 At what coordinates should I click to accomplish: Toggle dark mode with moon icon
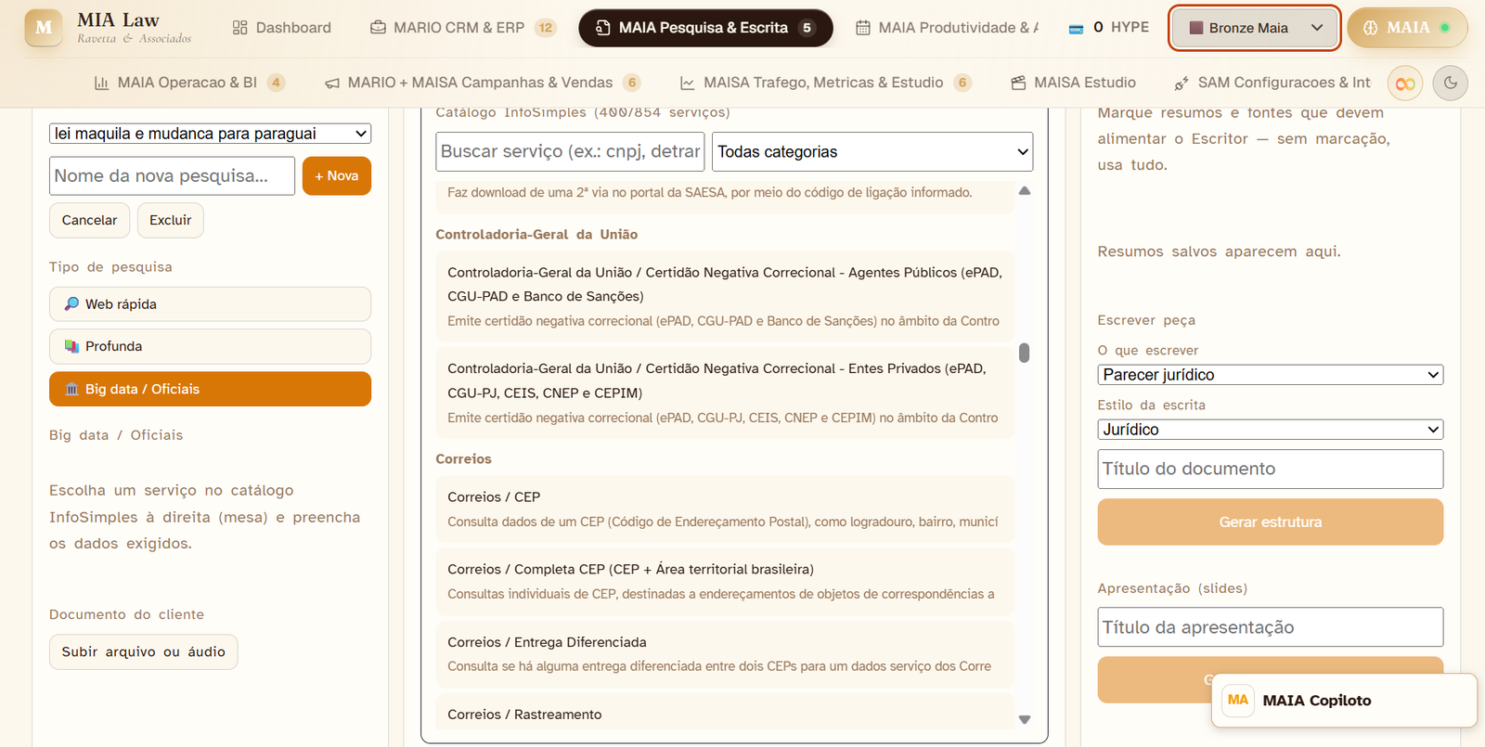1450,83
